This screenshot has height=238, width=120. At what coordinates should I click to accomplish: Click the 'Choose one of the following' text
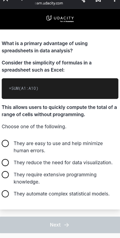pyautogui.click(x=34, y=126)
